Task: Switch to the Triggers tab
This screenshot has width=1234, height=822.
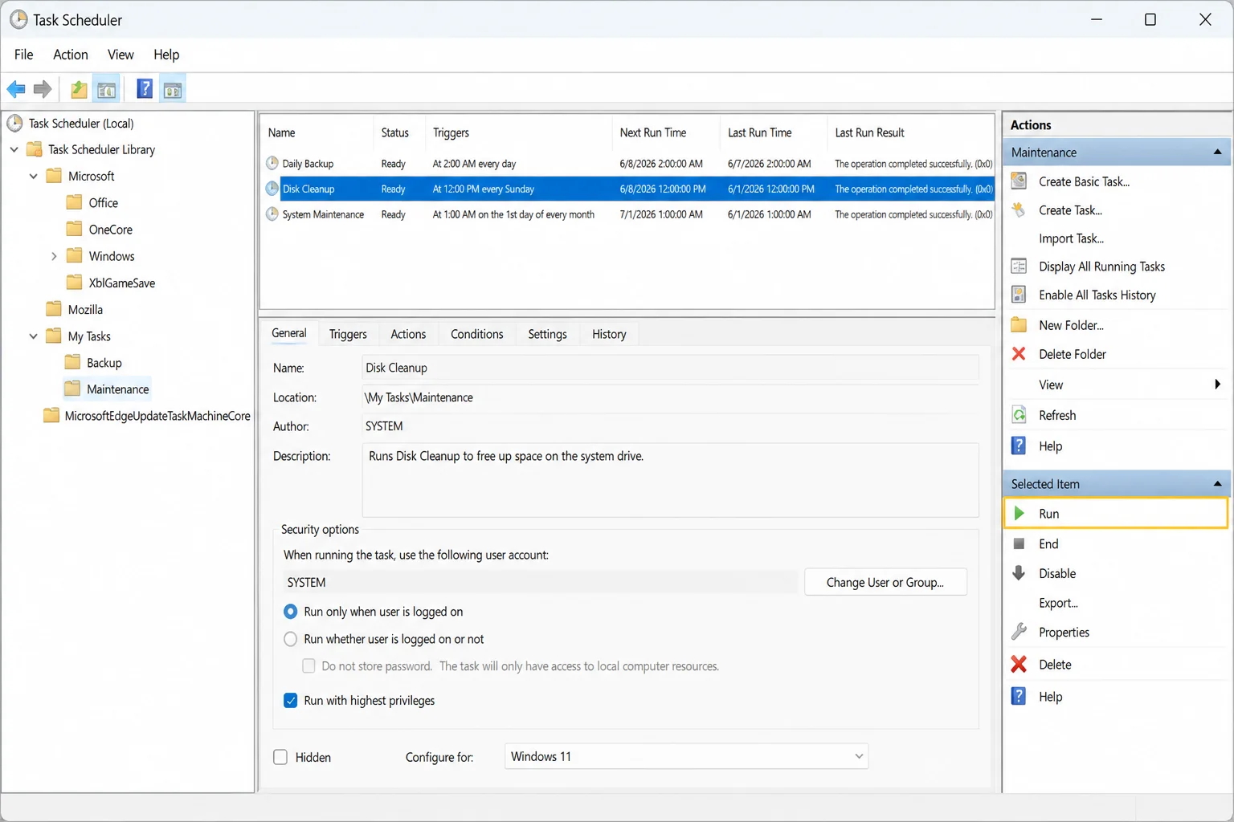Action: 348,334
